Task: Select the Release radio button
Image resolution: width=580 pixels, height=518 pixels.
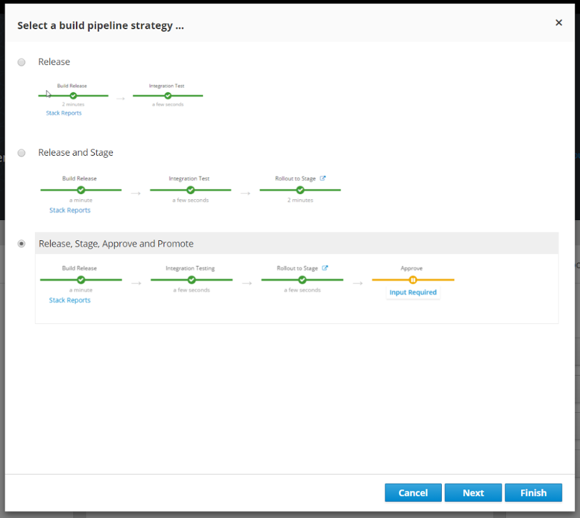Action: (21, 62)
